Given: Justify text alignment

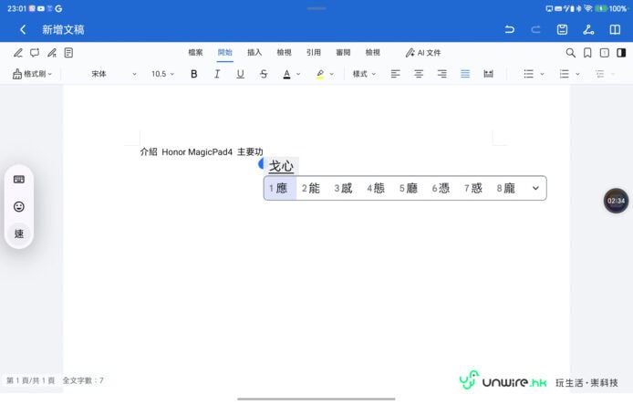Looking at the screenshot, I should click(x=465, y=74).
